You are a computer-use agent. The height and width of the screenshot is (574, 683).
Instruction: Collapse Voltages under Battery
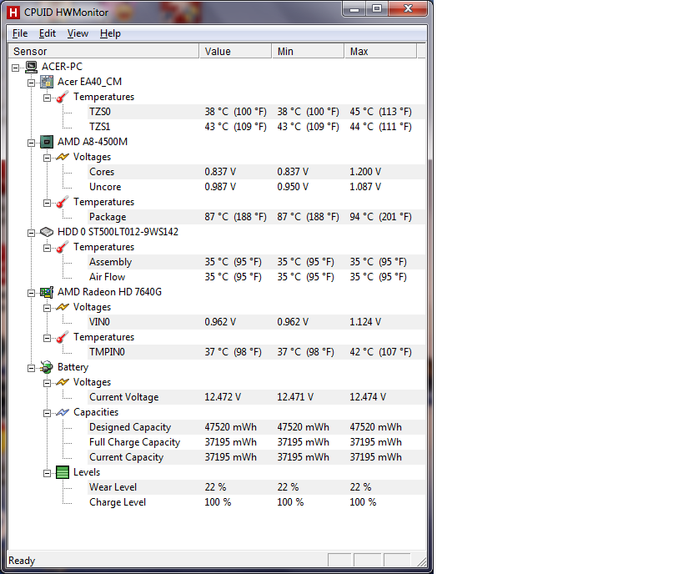[47, 383]
